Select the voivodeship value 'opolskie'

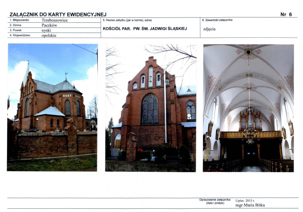[49, 35]
